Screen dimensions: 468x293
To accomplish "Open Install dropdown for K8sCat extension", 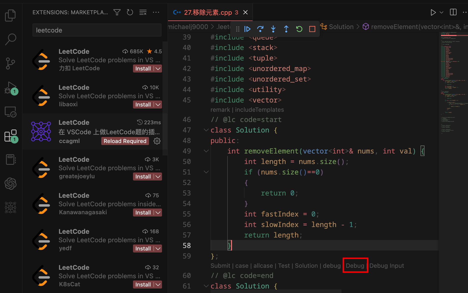I will click(158, 284).
